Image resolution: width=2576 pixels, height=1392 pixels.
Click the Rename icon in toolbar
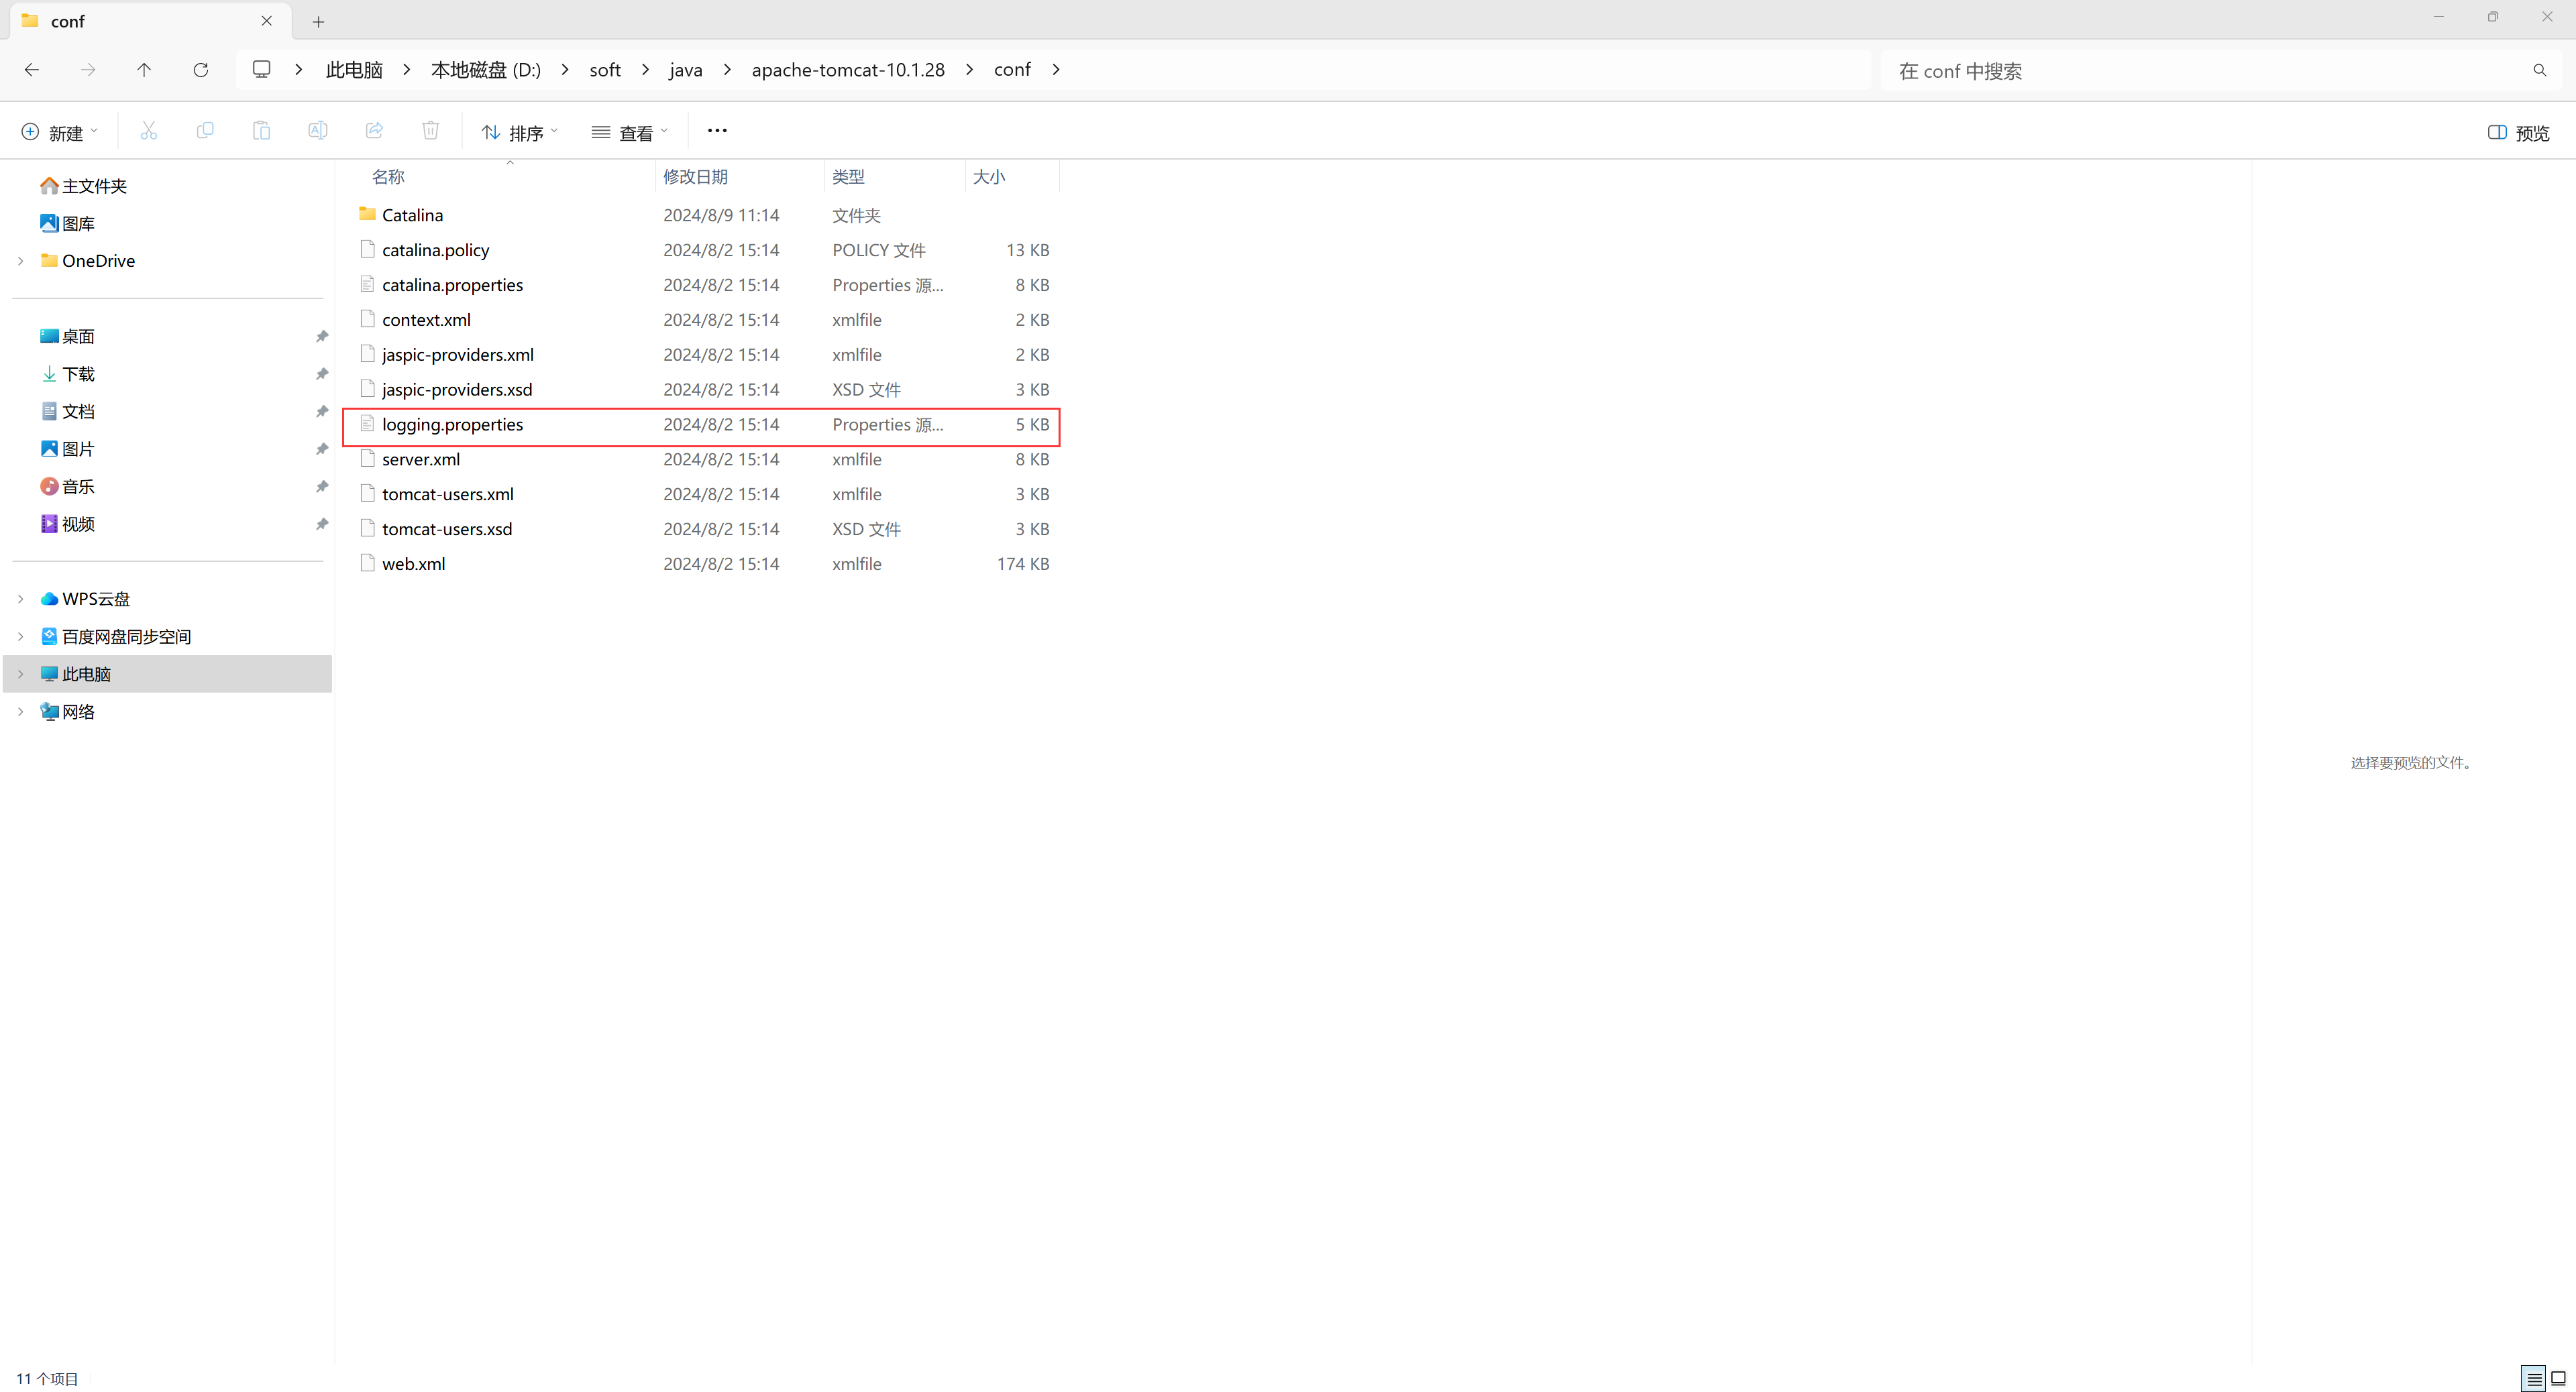pyautogui.click(x=318, y=131)
